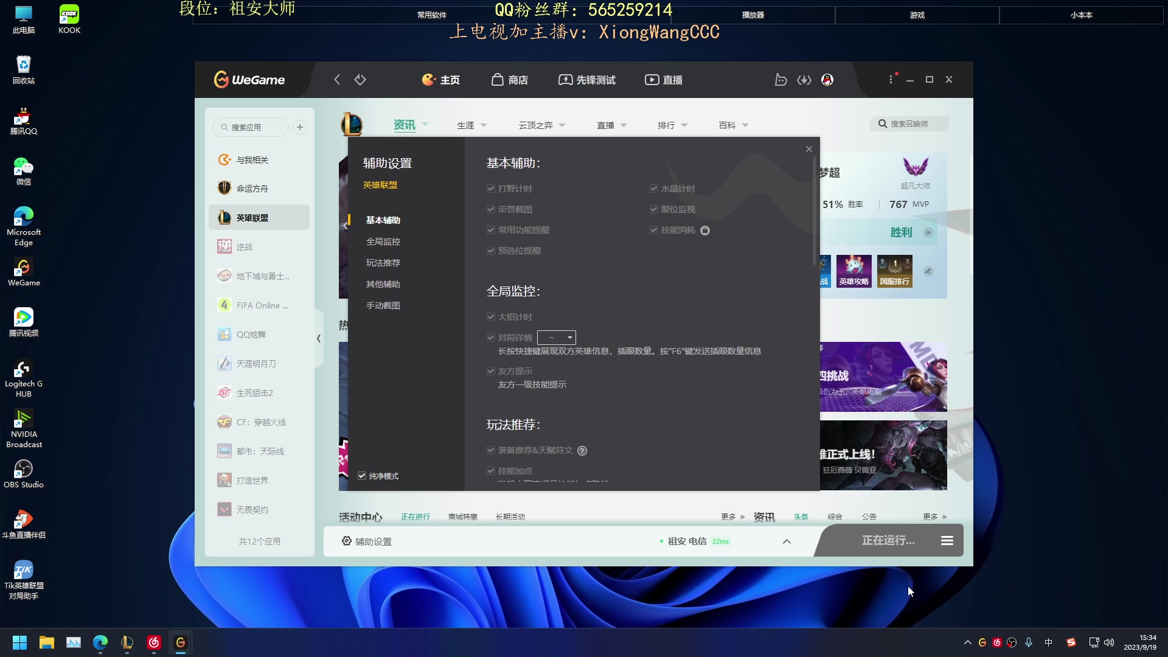
Task: Uncheck the 友方提示 option
Action: (491, 370)
